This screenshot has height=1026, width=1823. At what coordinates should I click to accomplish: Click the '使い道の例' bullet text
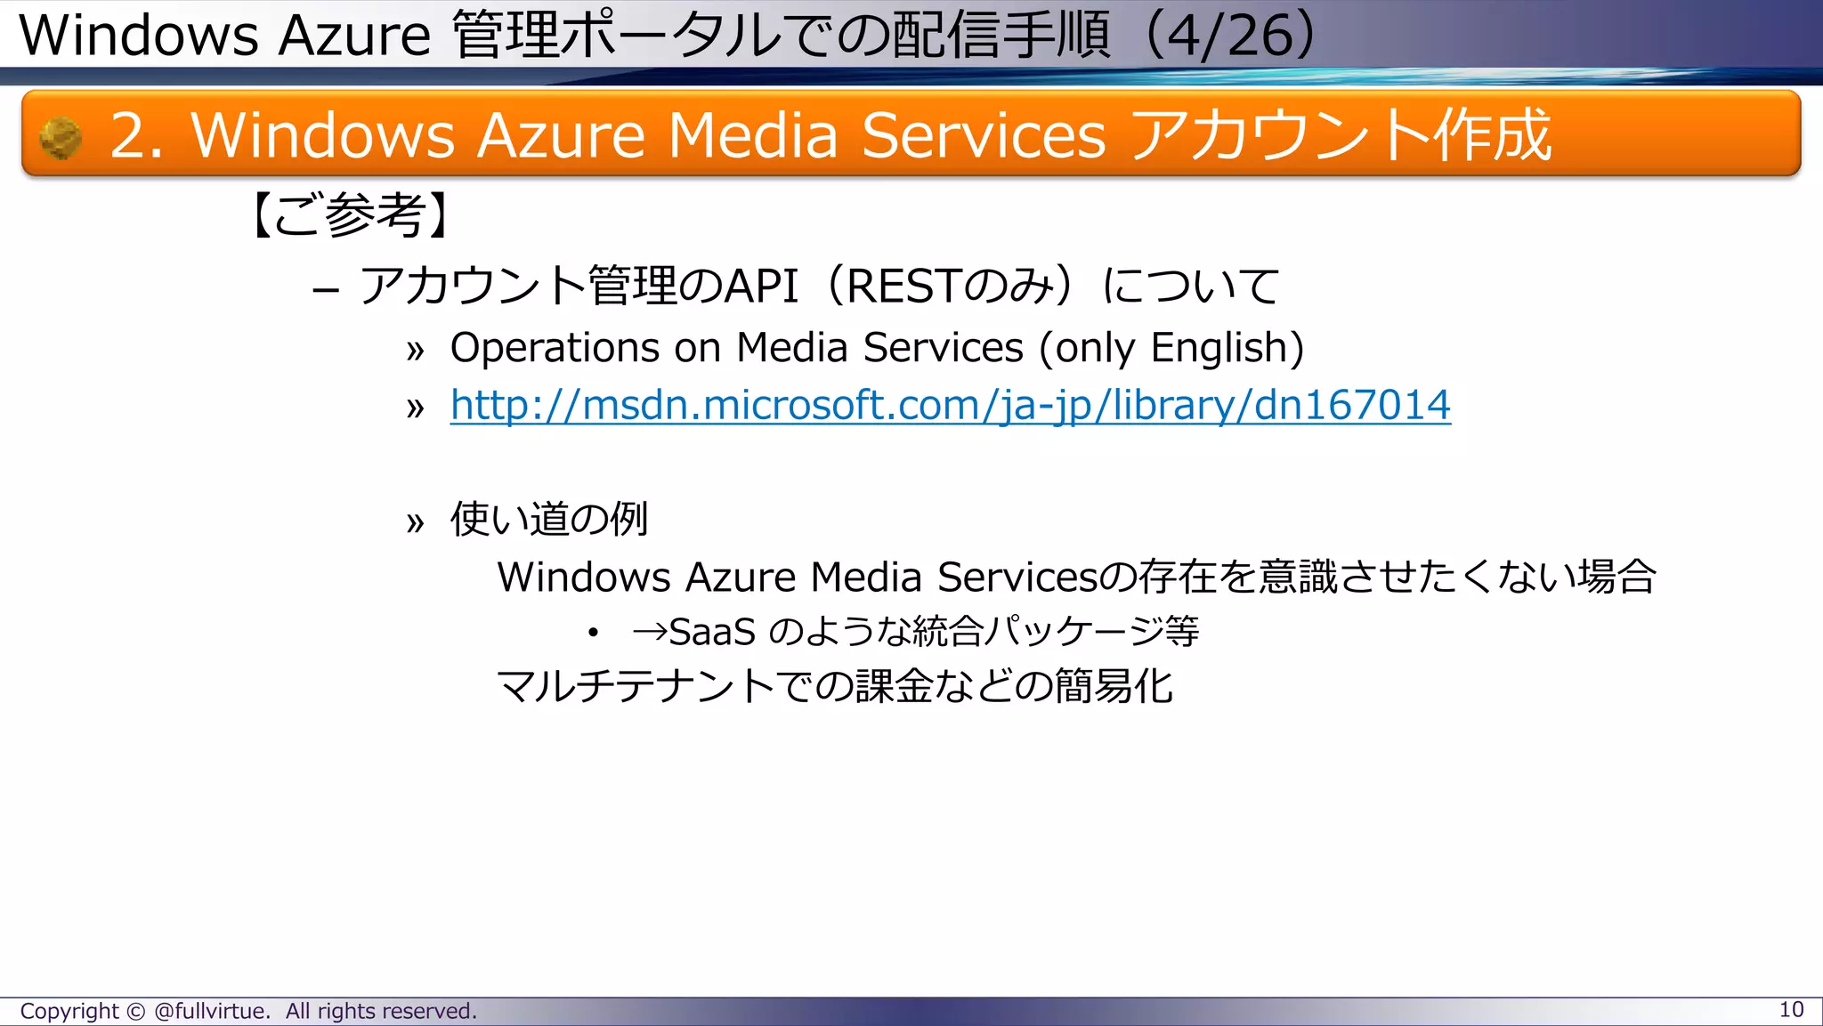tap(549, 519)
